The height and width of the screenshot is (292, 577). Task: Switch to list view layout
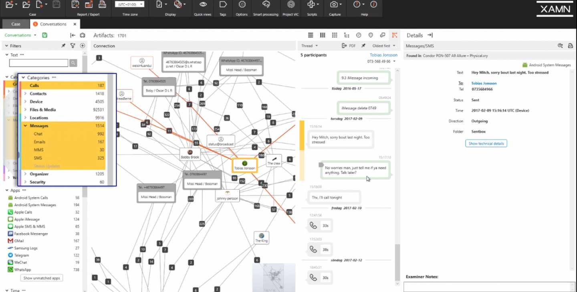coord(311,35)
